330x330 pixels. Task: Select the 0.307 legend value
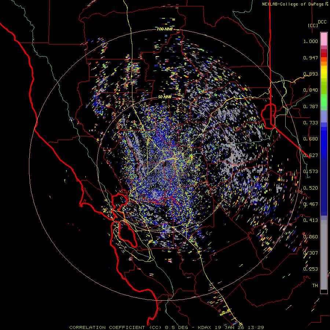pyautogui.click(x=311, y=253)
